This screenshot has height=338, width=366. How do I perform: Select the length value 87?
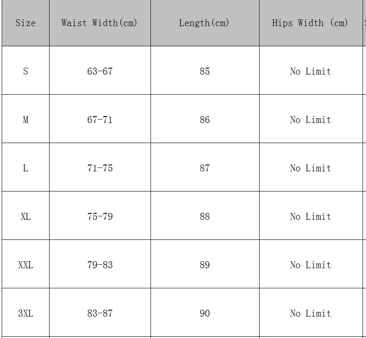205,168
